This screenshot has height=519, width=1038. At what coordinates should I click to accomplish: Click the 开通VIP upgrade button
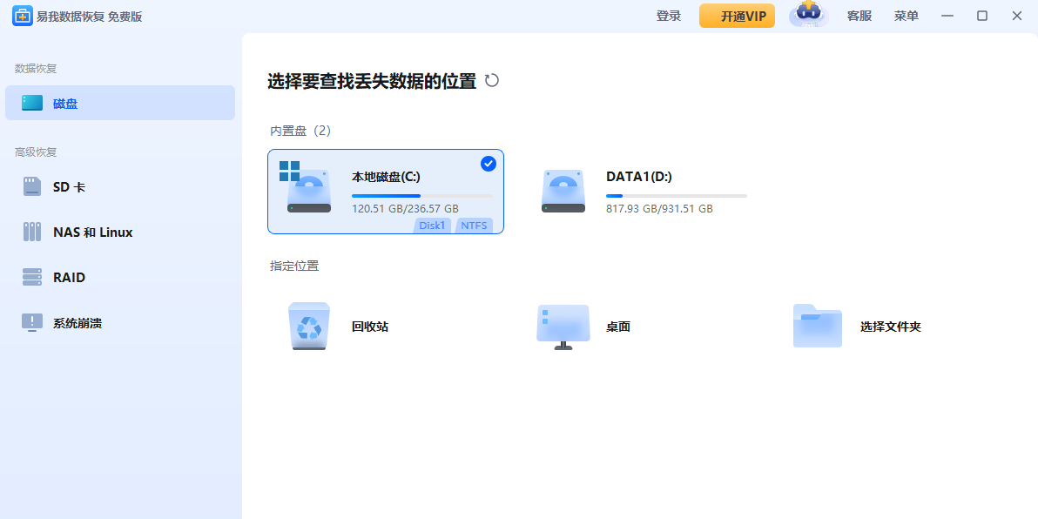click(737, 16)
